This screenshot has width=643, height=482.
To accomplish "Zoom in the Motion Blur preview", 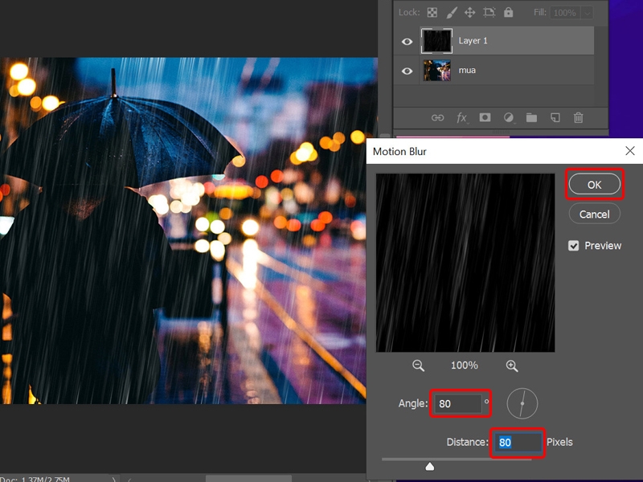I will pyautogui.click(x=512, y=364).
